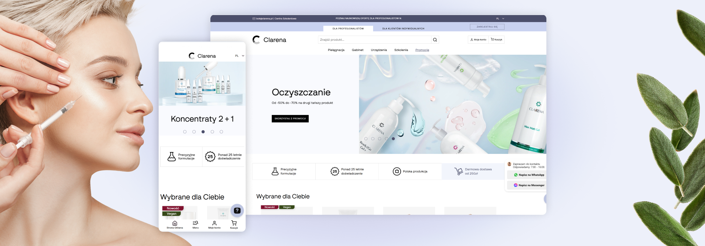Tap the Nowość badge on the mobile product card
This screenshot has height=246, width=705.
[173, 208]
